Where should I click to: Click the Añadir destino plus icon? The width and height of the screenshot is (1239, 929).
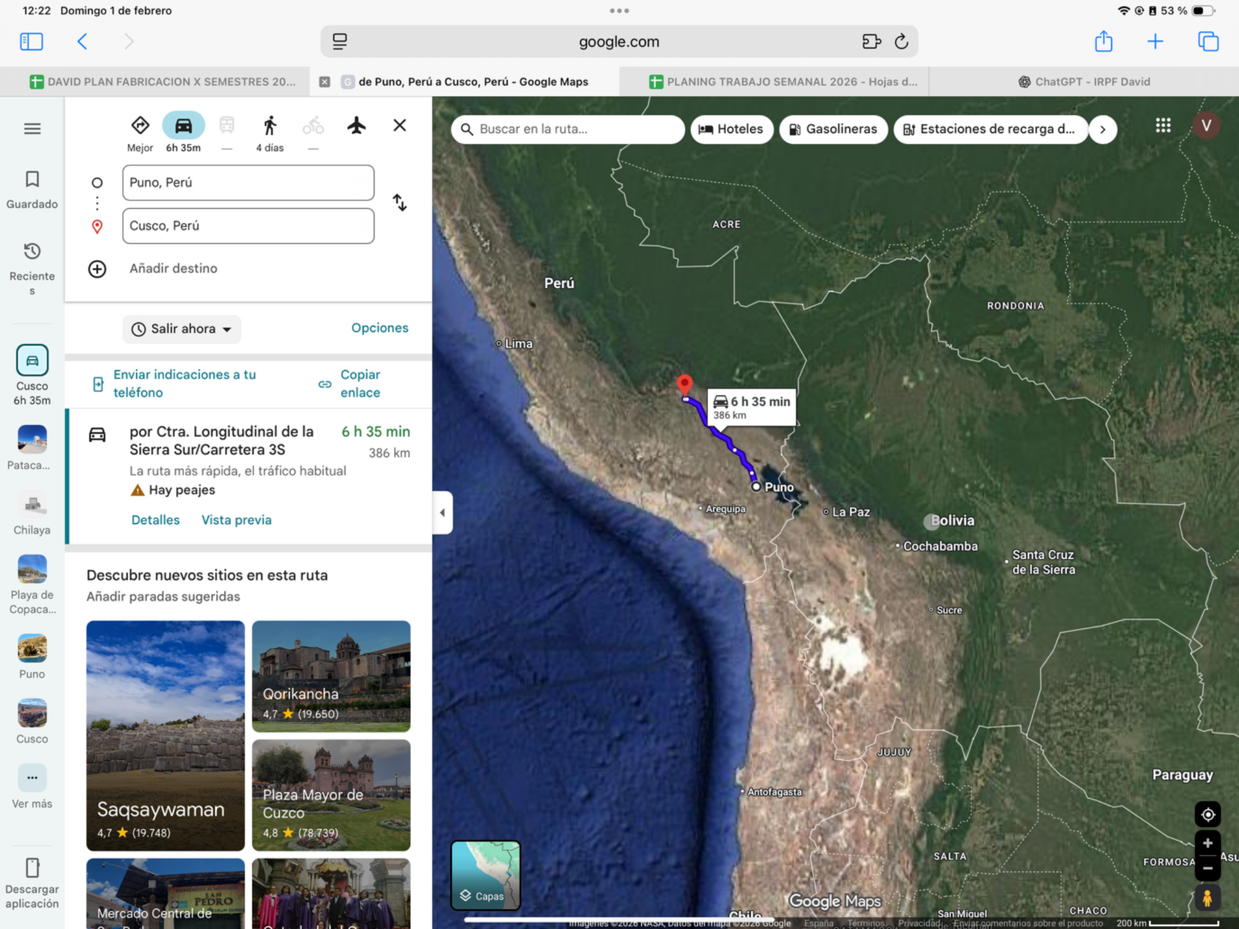(x=97, y=269)
